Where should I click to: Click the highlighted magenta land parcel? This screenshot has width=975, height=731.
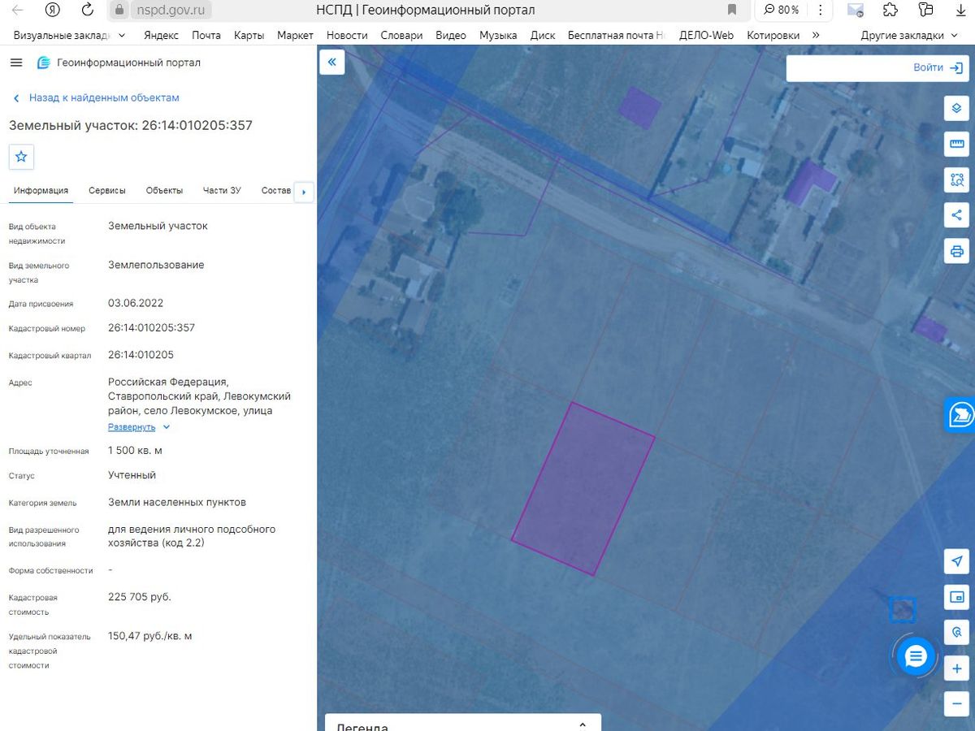coord(583,489)
